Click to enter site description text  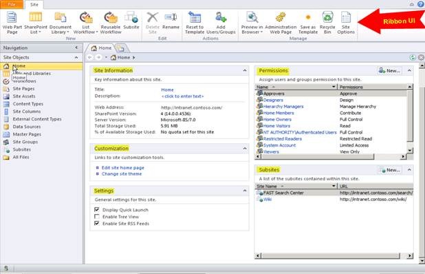coord(182,96)
